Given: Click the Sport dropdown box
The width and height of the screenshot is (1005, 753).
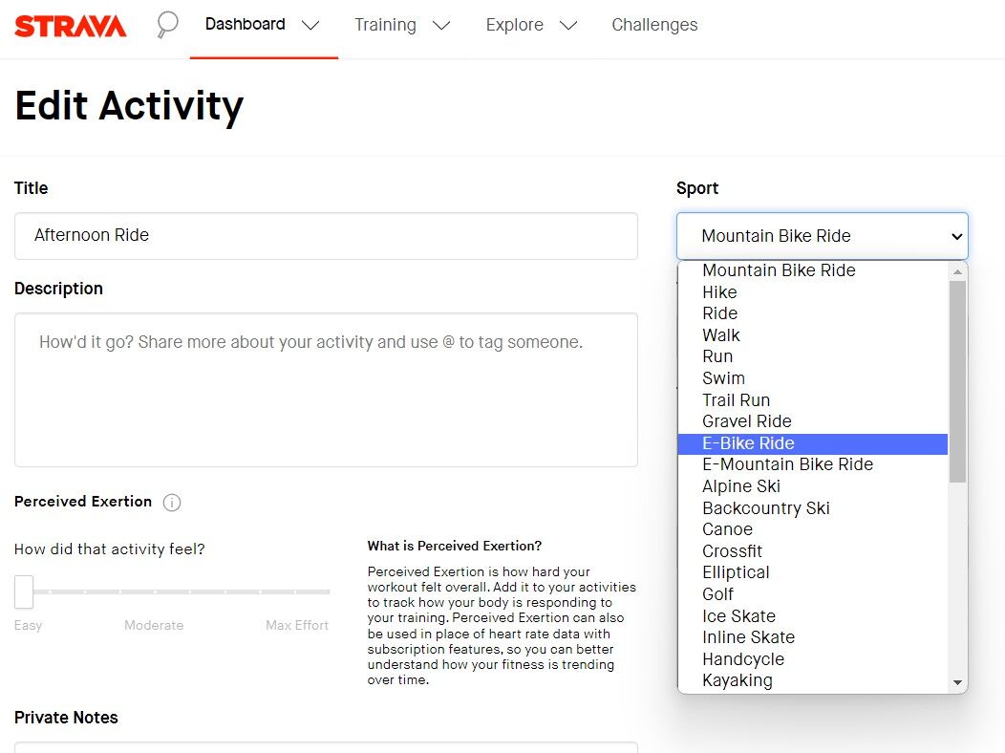Looking at the screenshot, I should tap(822, 236).
